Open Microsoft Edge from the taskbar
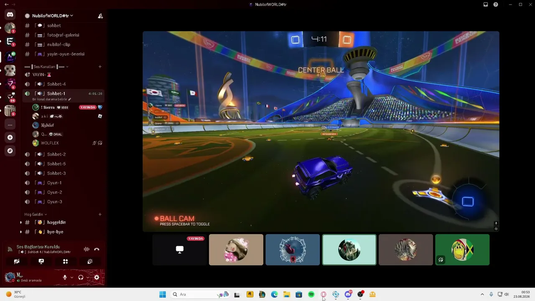 click(x=274, y=294)
